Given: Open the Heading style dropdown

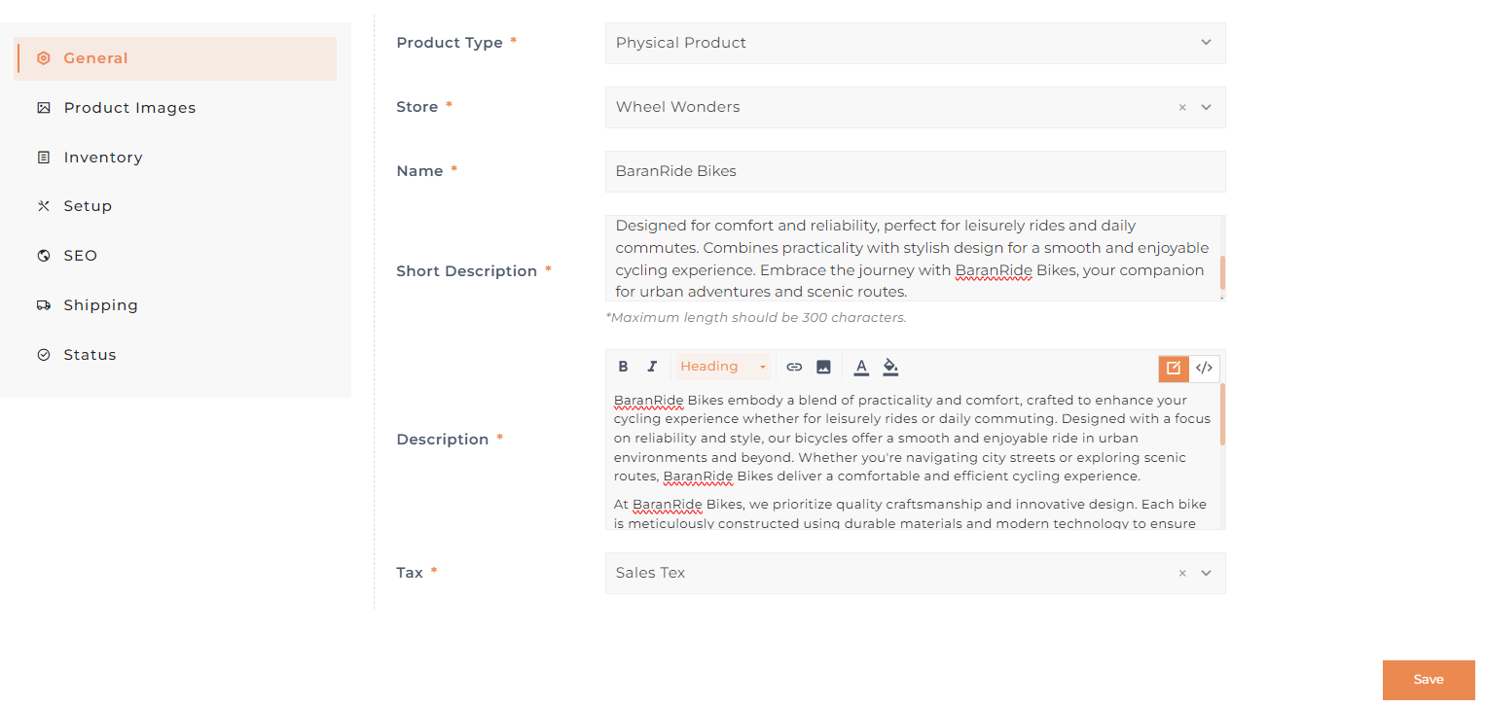Looking at the screenshot, I should pos(723,367).
